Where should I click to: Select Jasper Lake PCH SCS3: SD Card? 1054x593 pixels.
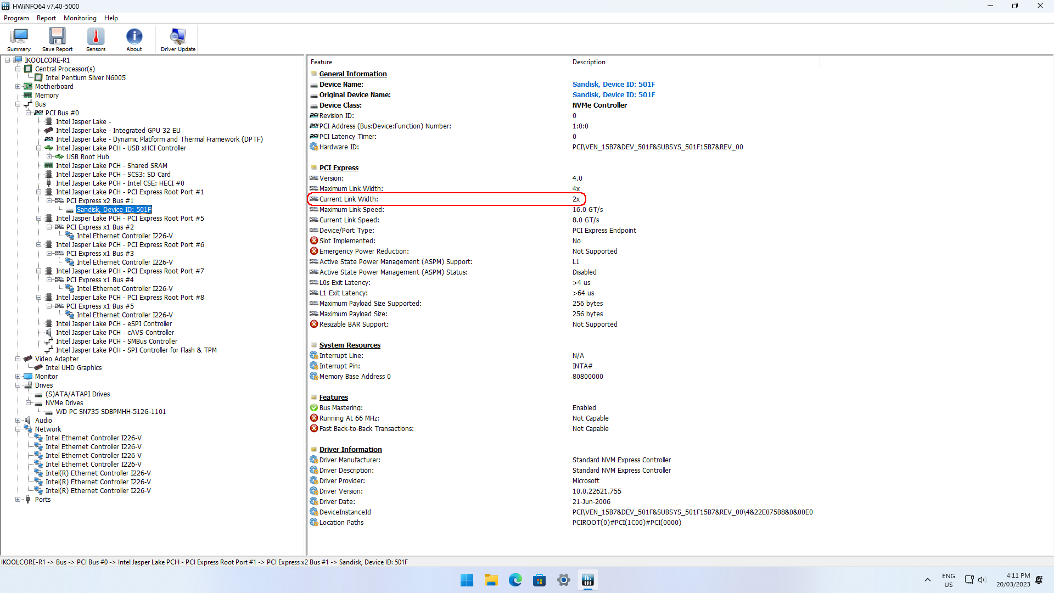113,175
